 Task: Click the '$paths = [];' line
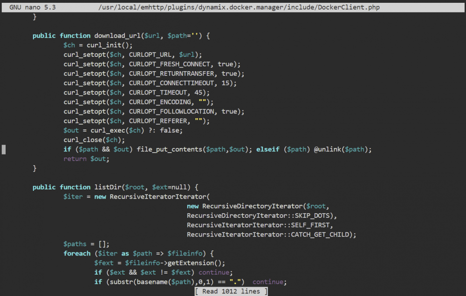86,244
